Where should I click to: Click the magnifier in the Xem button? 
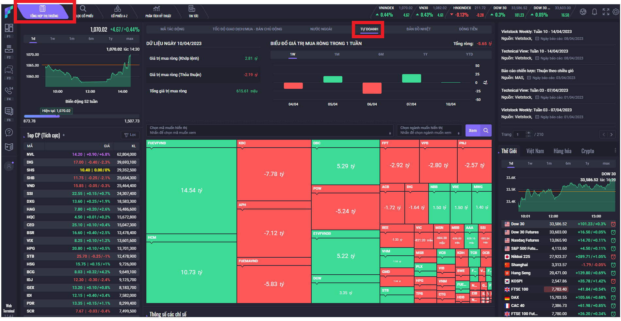point(486,131)
